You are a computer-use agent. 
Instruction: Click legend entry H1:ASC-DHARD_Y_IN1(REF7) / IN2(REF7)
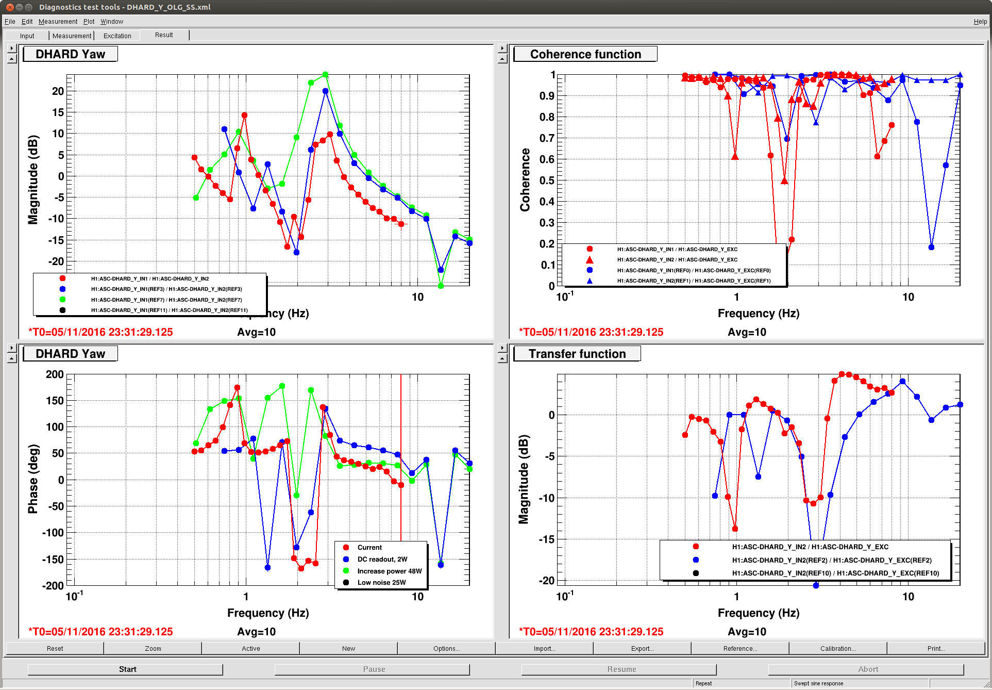point(166,300)
